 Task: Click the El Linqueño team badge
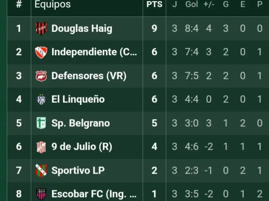(41, 99)
